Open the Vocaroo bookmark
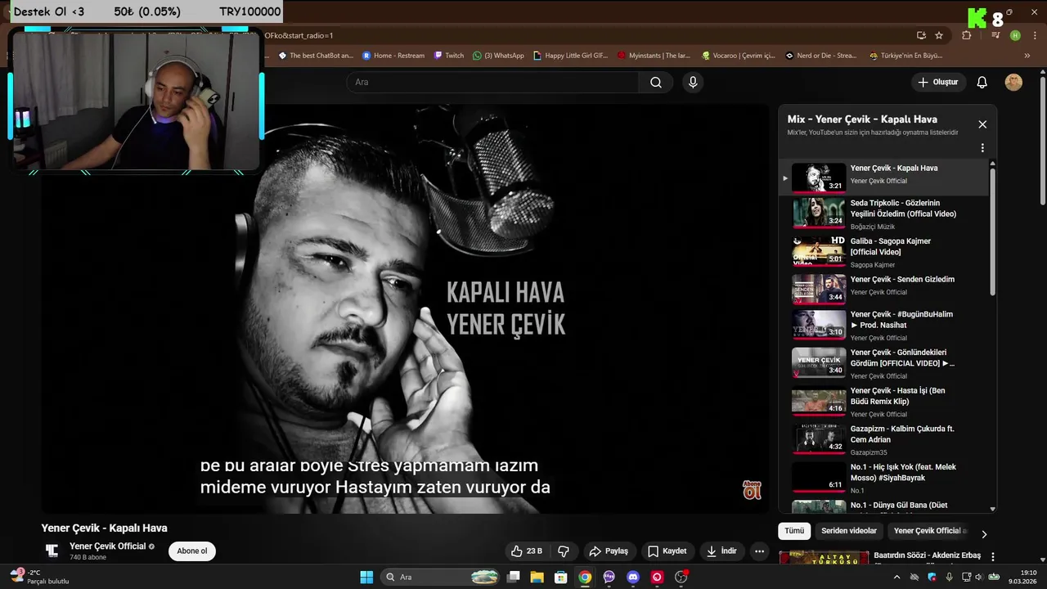 (739, 56)
